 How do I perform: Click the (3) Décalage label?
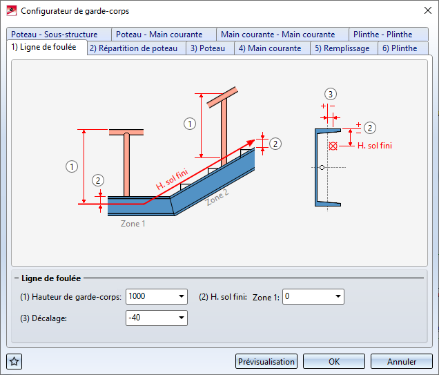pyautogui.click(x=43, y=318)
